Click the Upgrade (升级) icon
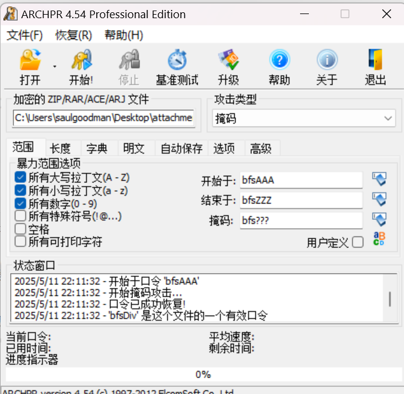 click(x=228, y=60)
